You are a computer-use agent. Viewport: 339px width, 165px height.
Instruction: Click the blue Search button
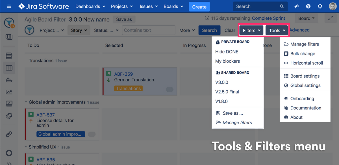pos(209,30)
